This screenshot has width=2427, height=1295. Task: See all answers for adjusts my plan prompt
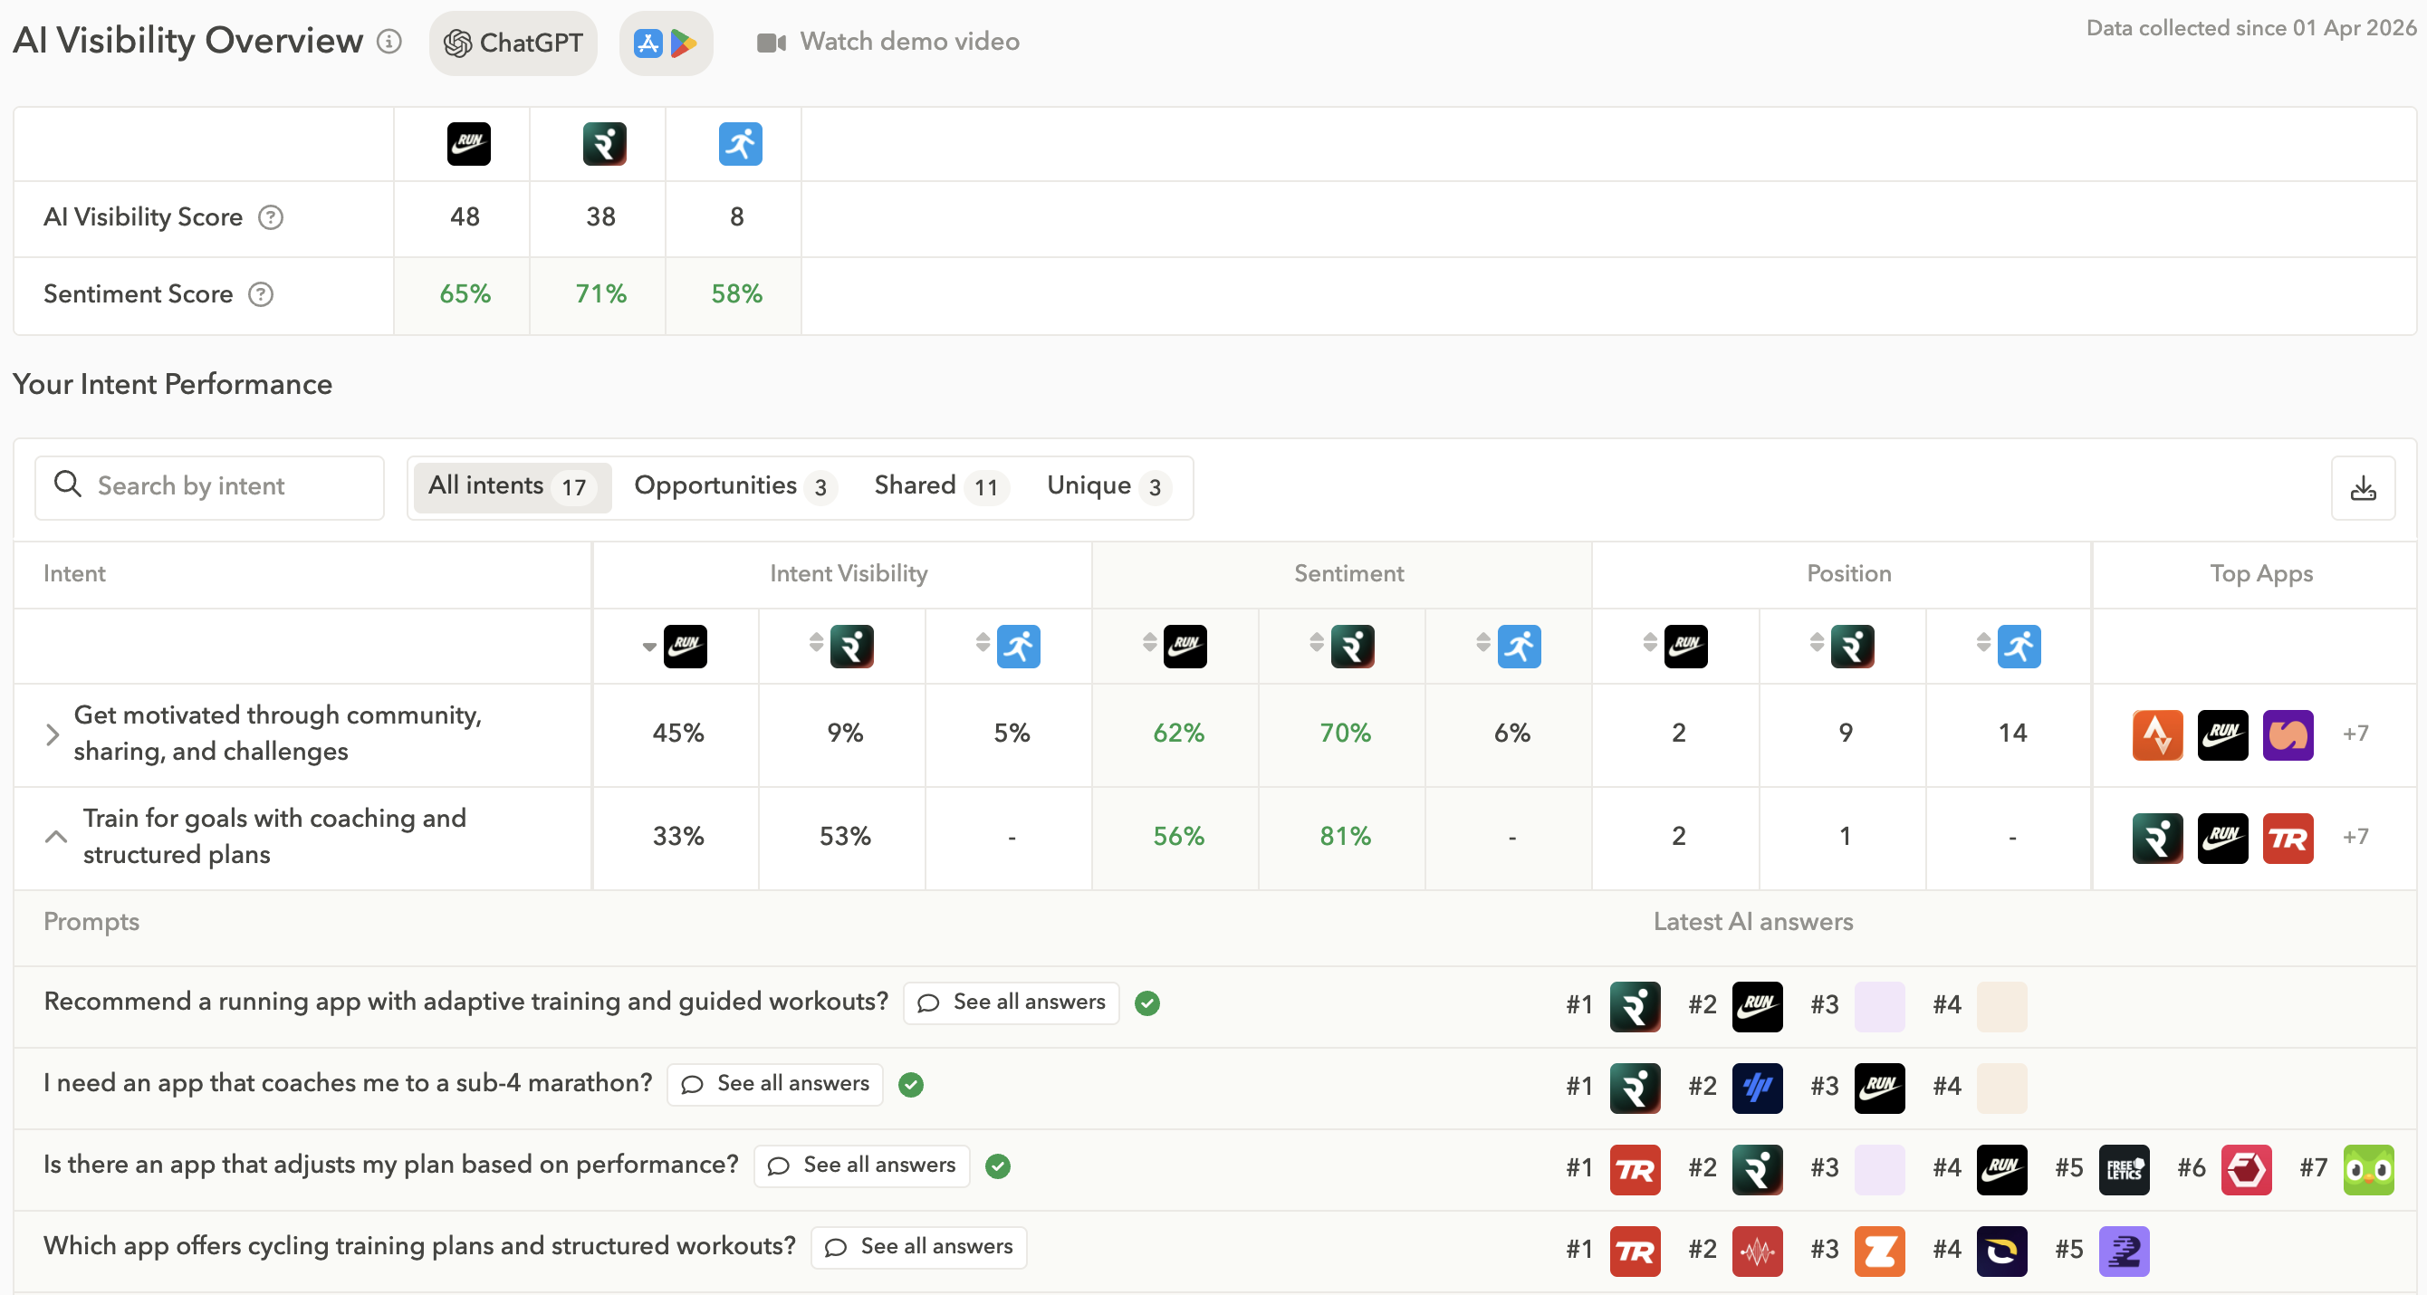(861, 1166)
